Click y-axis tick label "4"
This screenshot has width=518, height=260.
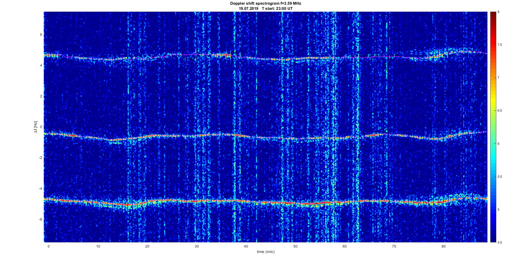click(x=41, y=66)
